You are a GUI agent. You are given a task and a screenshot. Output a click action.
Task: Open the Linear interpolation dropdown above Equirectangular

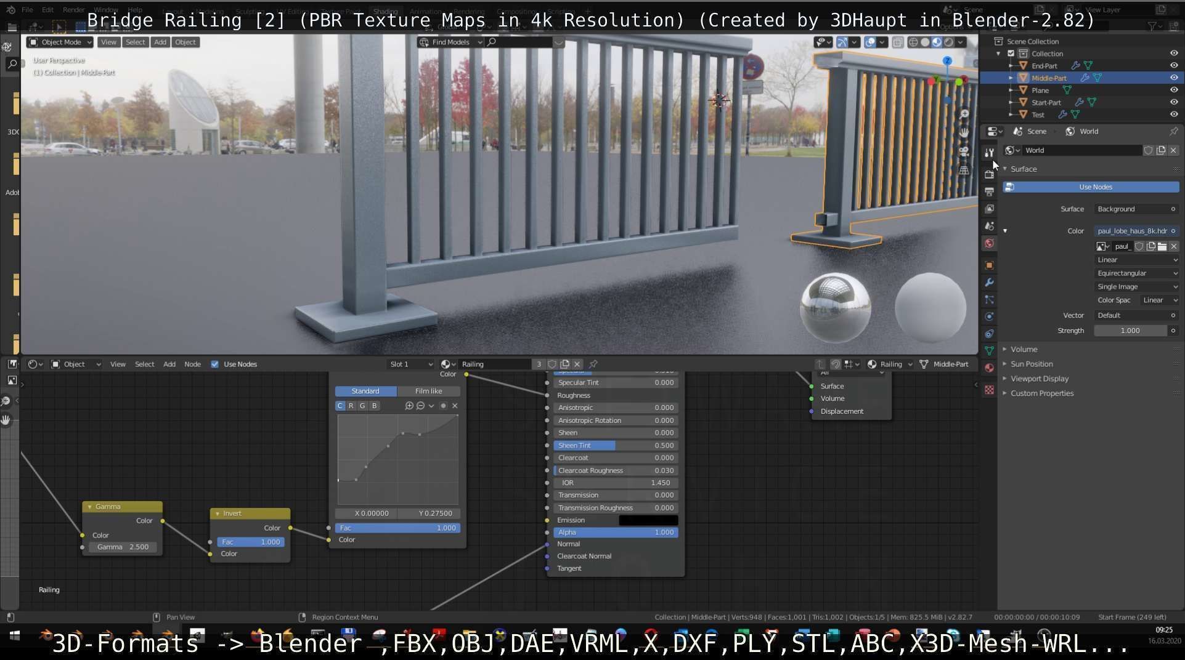[x=1137, y=260]
